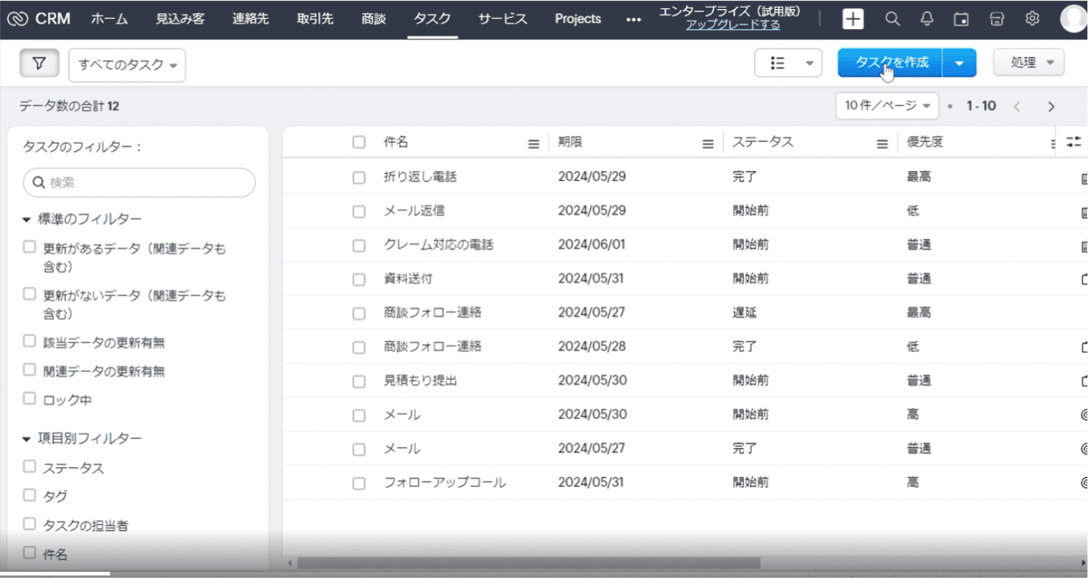
Task: Enable 関連データの更新有無 filter checkbox
Action: (29, 369)
